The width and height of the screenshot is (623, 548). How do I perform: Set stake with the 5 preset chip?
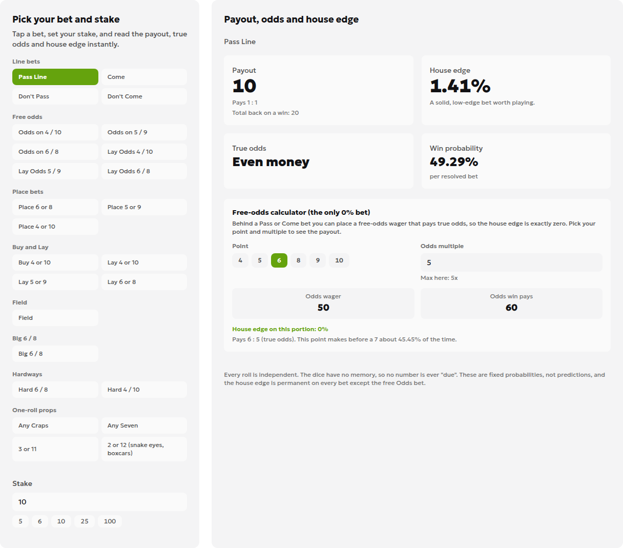pos(20,521)
